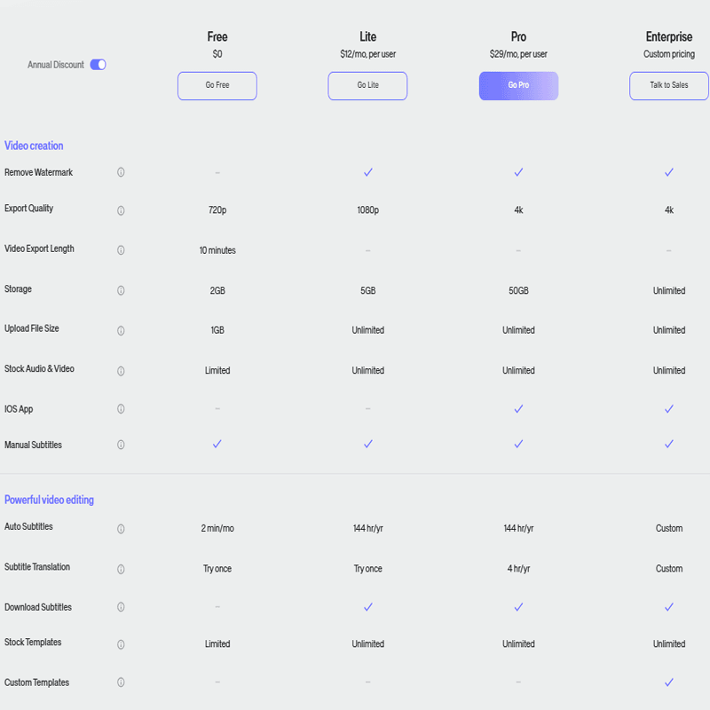Open info icon beside IOS App
This screenshot has height=710, width=710.
coord(121,409)
